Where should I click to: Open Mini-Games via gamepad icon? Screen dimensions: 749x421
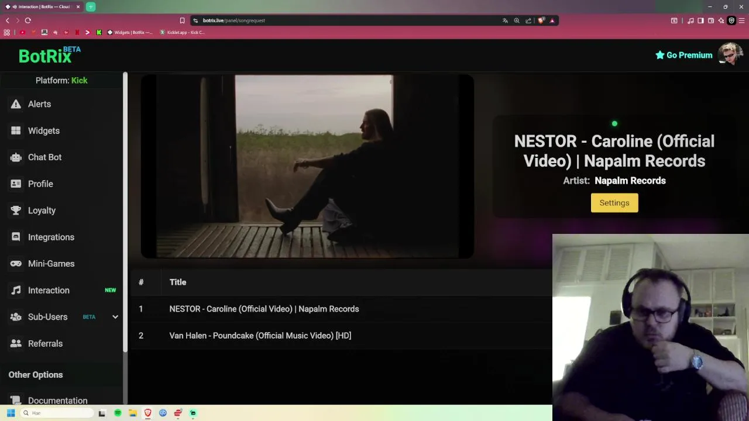pos(16,264)
